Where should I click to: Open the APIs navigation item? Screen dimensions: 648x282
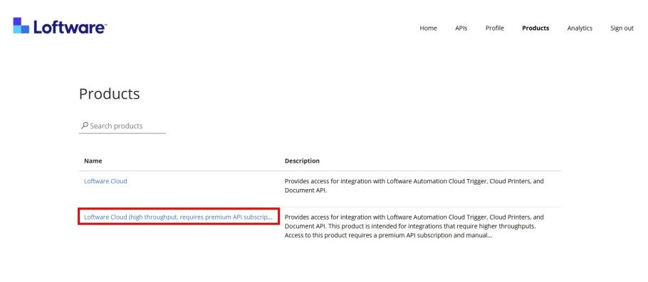point(461,28)
